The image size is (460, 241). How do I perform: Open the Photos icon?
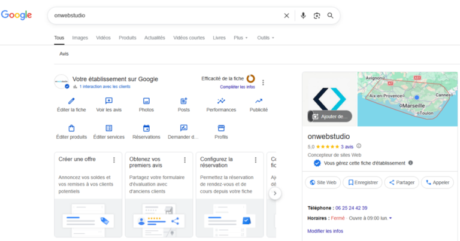(x=146, y=101)
